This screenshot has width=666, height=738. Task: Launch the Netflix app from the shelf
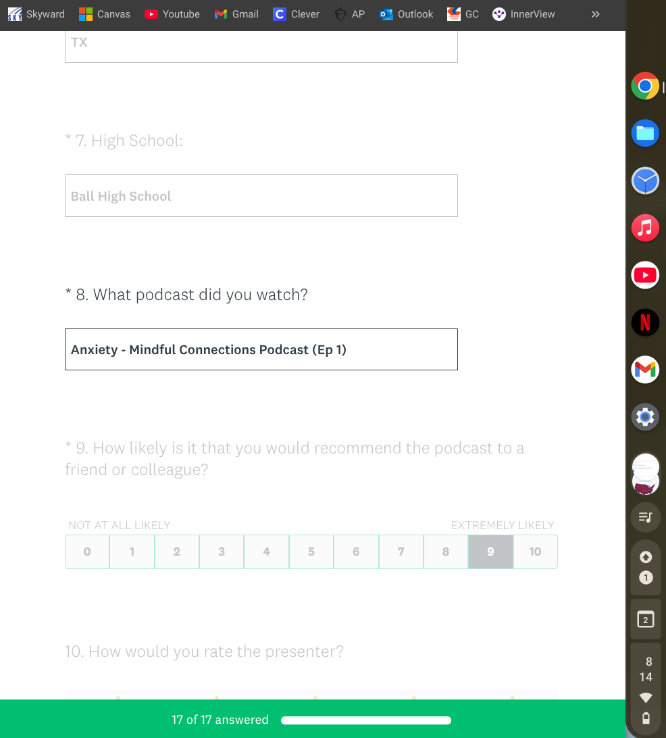[x=645, y=322]
